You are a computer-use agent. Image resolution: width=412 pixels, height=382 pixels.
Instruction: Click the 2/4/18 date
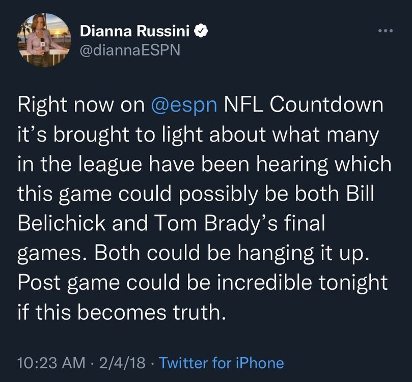point(122,363)
